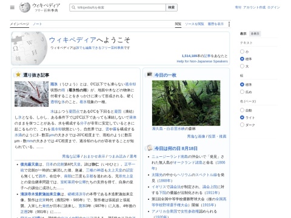This screenshot has width=291, height=218.
Task: Click the picture icon beside 今日の一枚
Action: point(150,74)
